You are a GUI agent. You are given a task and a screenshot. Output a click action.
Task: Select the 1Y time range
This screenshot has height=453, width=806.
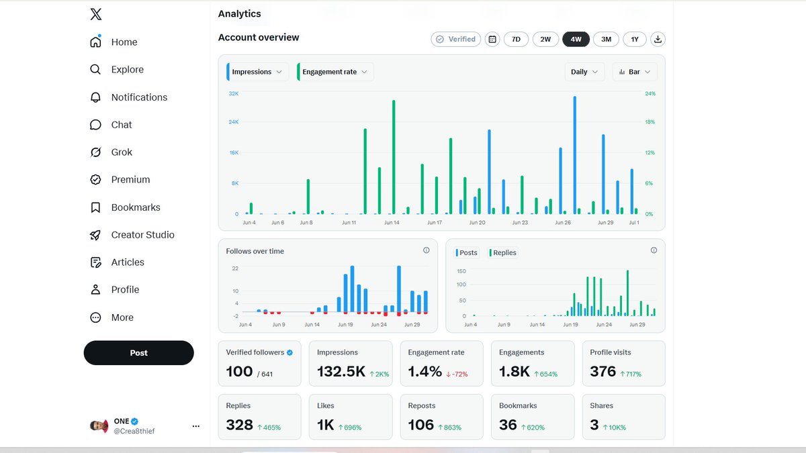(635, 39)
